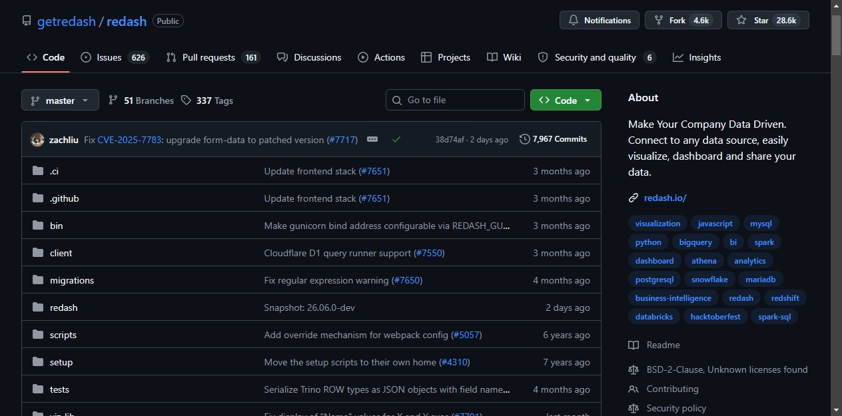The image size is (842, 416).
Task: View 7,967 Commits history
Action: tap(554, 139)
